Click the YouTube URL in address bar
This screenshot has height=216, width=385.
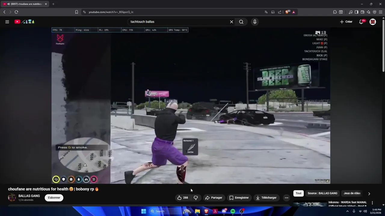tap(111, 12)
